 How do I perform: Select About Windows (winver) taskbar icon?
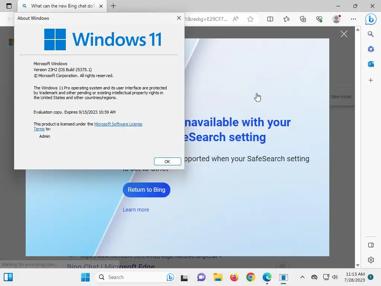(283, 277)
